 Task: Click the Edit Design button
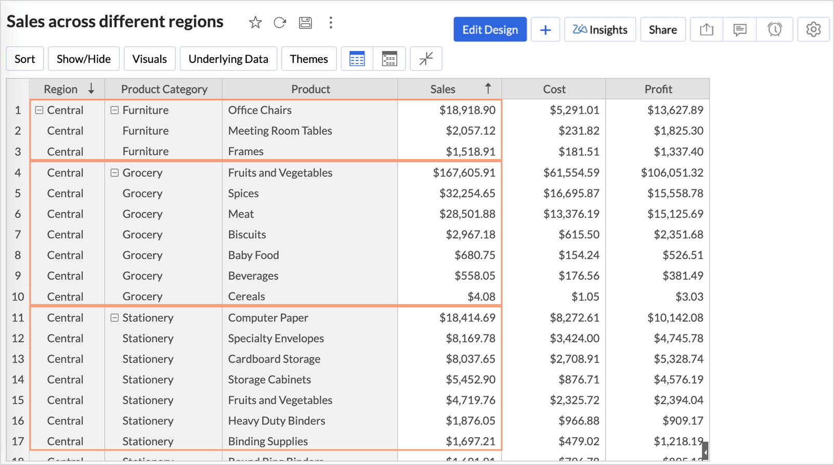point(490,30)
